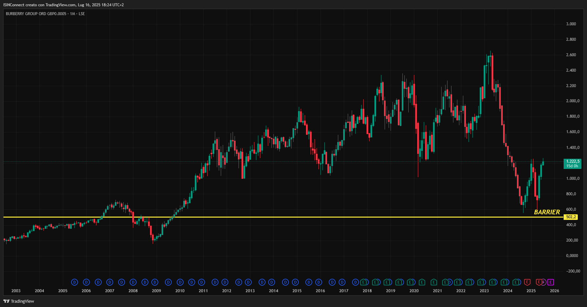Click the current price tag 1.222,5

(573, 163)
